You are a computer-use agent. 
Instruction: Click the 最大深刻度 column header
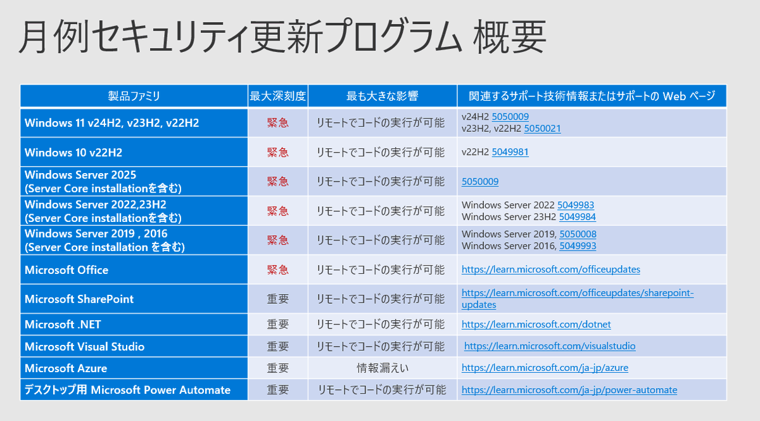coord(278,96)
